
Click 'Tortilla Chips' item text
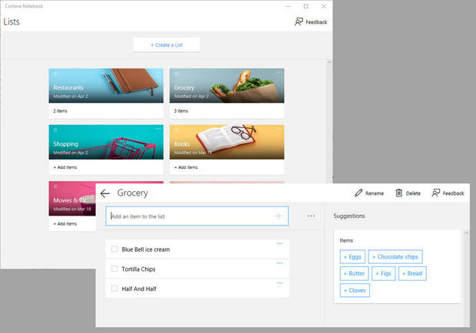138,269
